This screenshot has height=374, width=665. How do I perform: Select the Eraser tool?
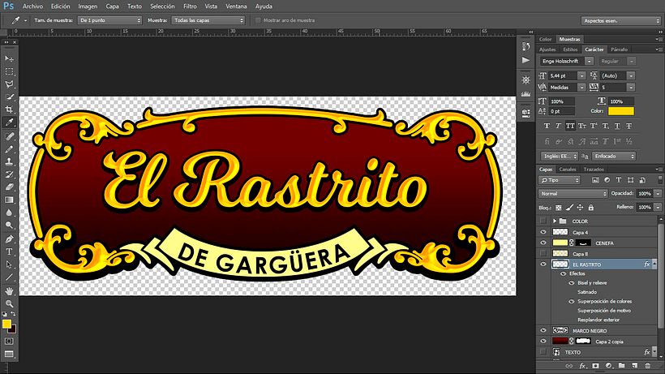coord(9,187)
